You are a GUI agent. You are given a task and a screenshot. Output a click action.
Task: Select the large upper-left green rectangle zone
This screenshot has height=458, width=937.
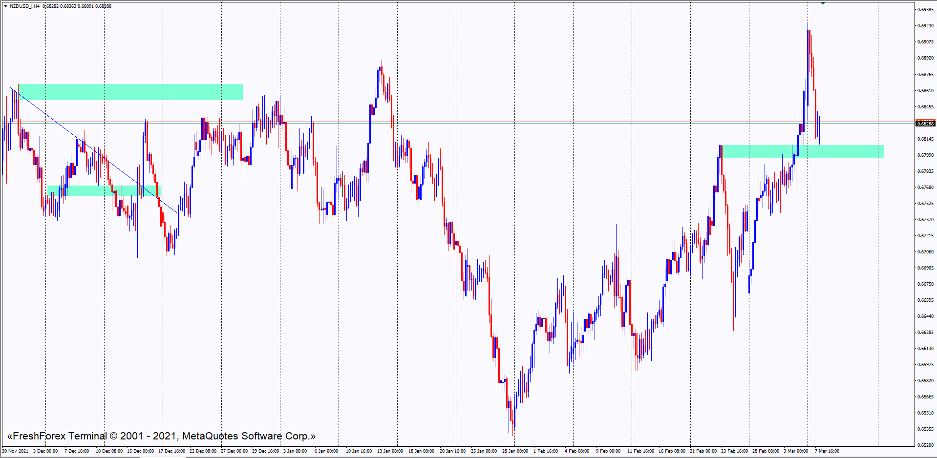point(130,92)
